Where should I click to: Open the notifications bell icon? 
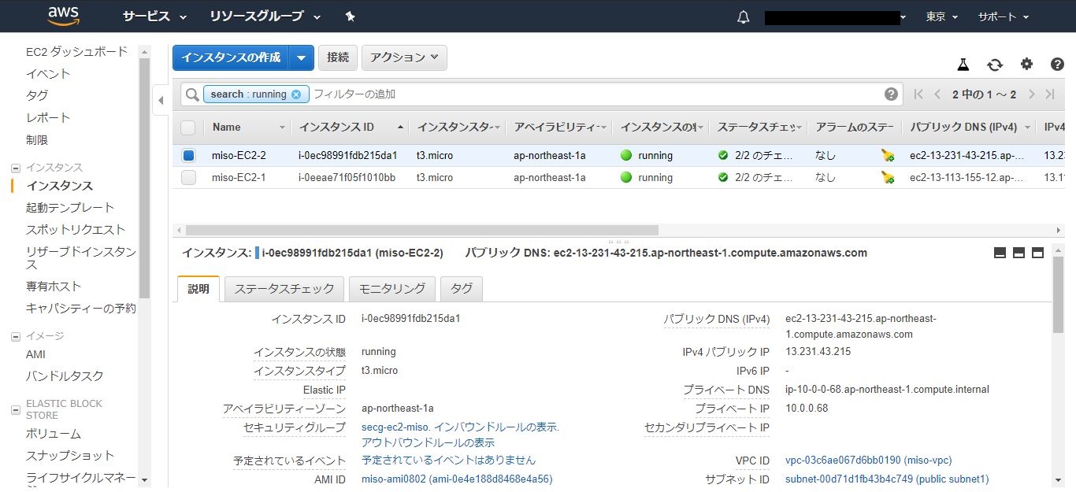(x=743, y=17)
